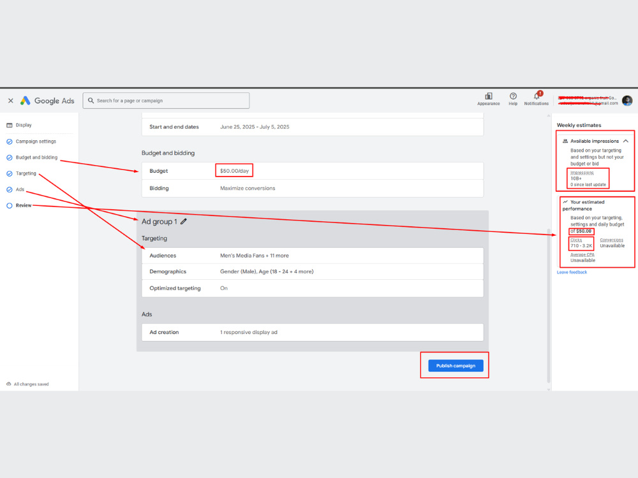Go to the Ads step

click(20, 189)
